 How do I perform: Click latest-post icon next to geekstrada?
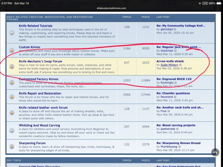[177, 129]
